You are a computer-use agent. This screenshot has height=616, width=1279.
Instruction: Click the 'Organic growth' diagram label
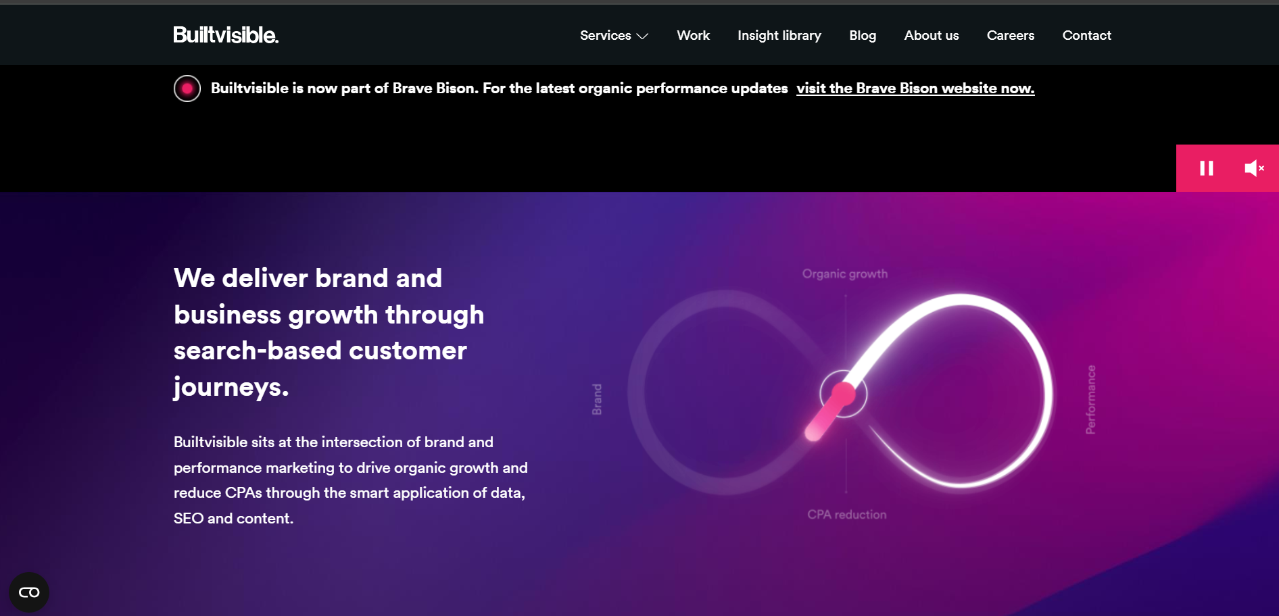tap(845, 274)
